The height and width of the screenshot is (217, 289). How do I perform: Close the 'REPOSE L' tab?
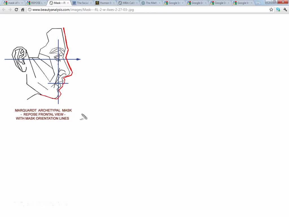45,3
